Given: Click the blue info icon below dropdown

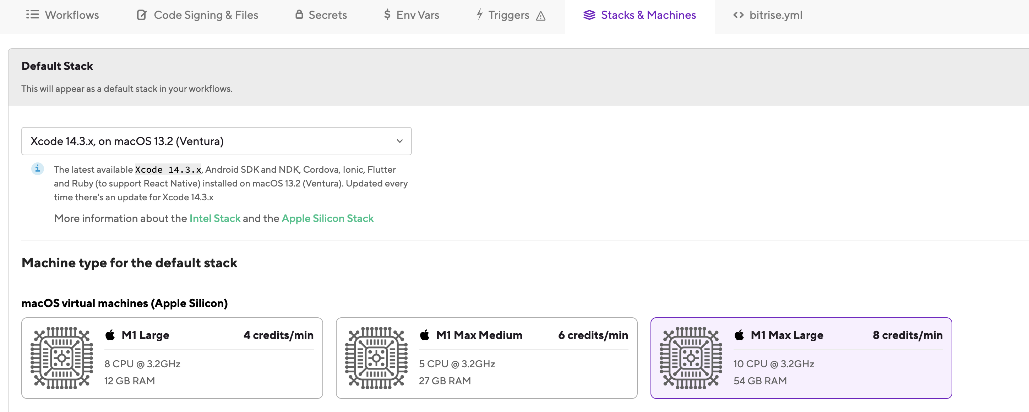Looking at the screenshot, I should (x=37, y=168).
